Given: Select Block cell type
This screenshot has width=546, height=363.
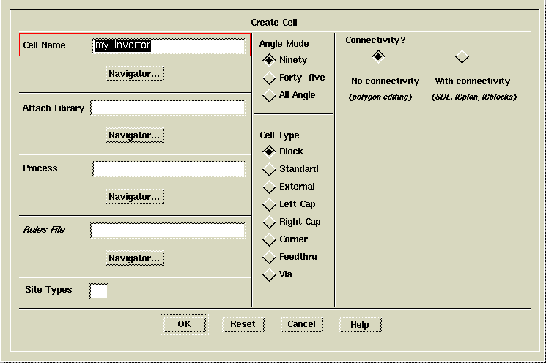Looking at the screenshot, I should [270, 151].
